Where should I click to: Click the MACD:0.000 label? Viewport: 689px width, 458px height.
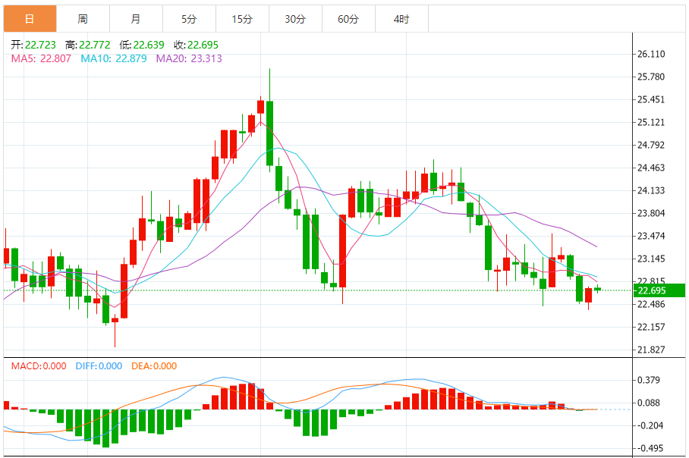coord(39,366)
